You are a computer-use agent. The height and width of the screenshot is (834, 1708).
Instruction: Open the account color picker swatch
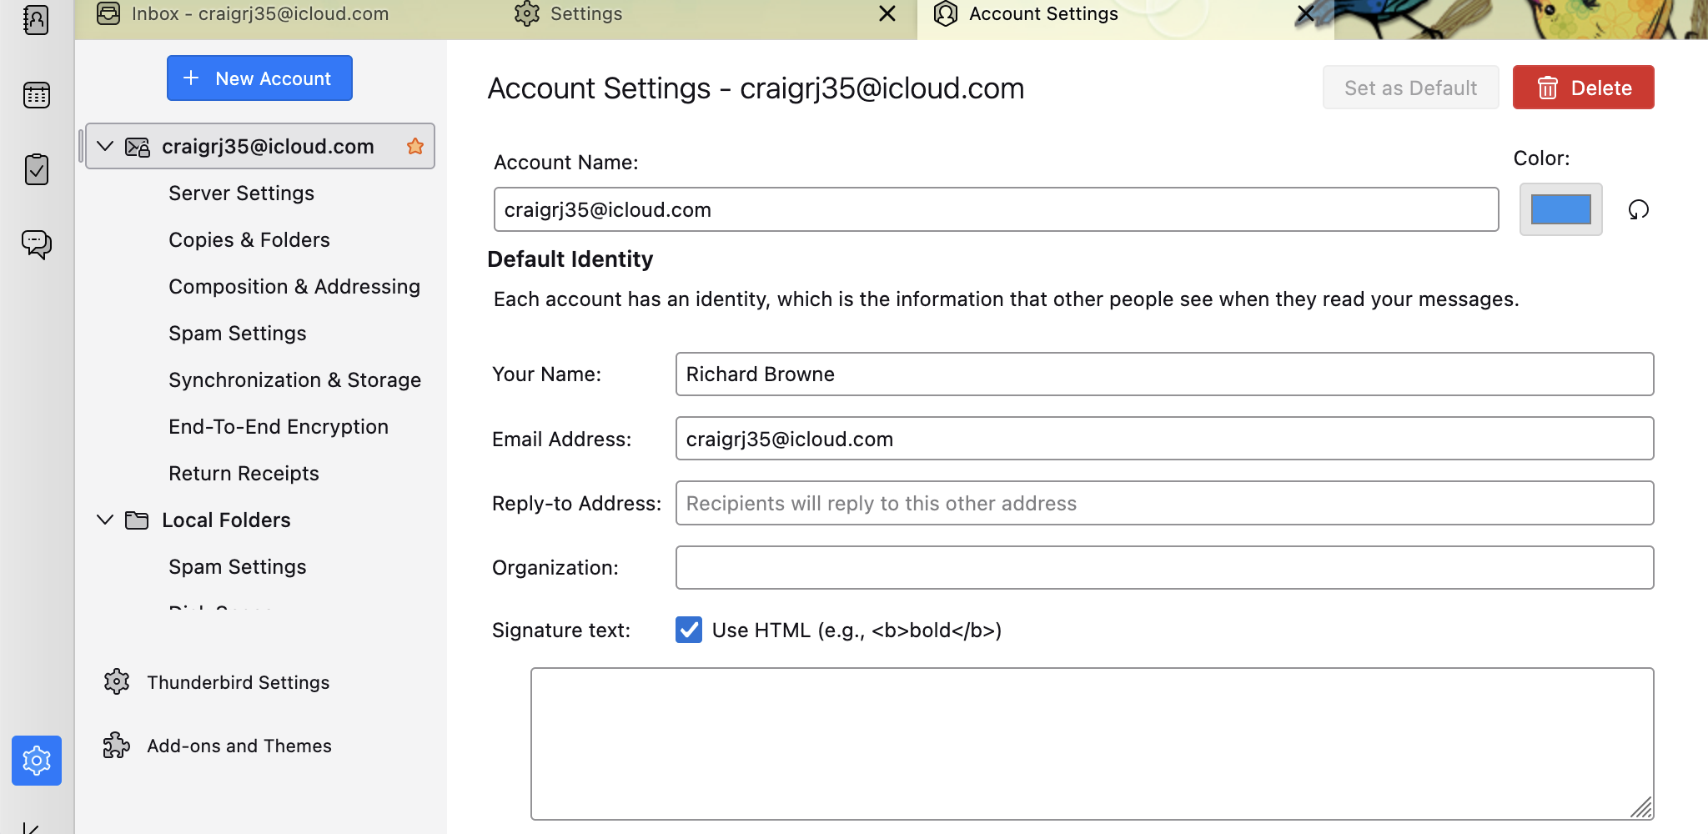(1560, 209)
